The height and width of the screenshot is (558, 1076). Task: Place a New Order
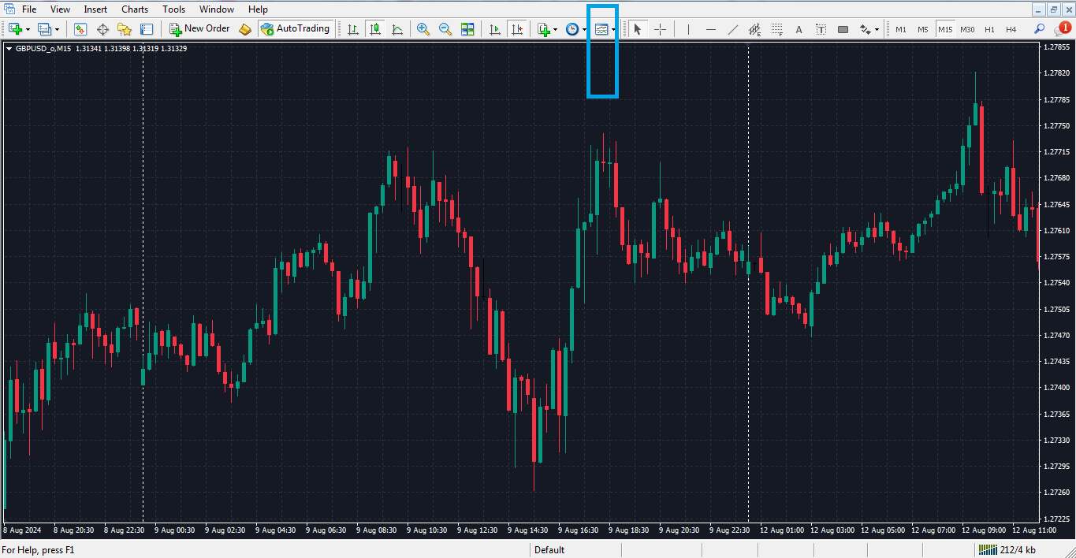[199, 28]
